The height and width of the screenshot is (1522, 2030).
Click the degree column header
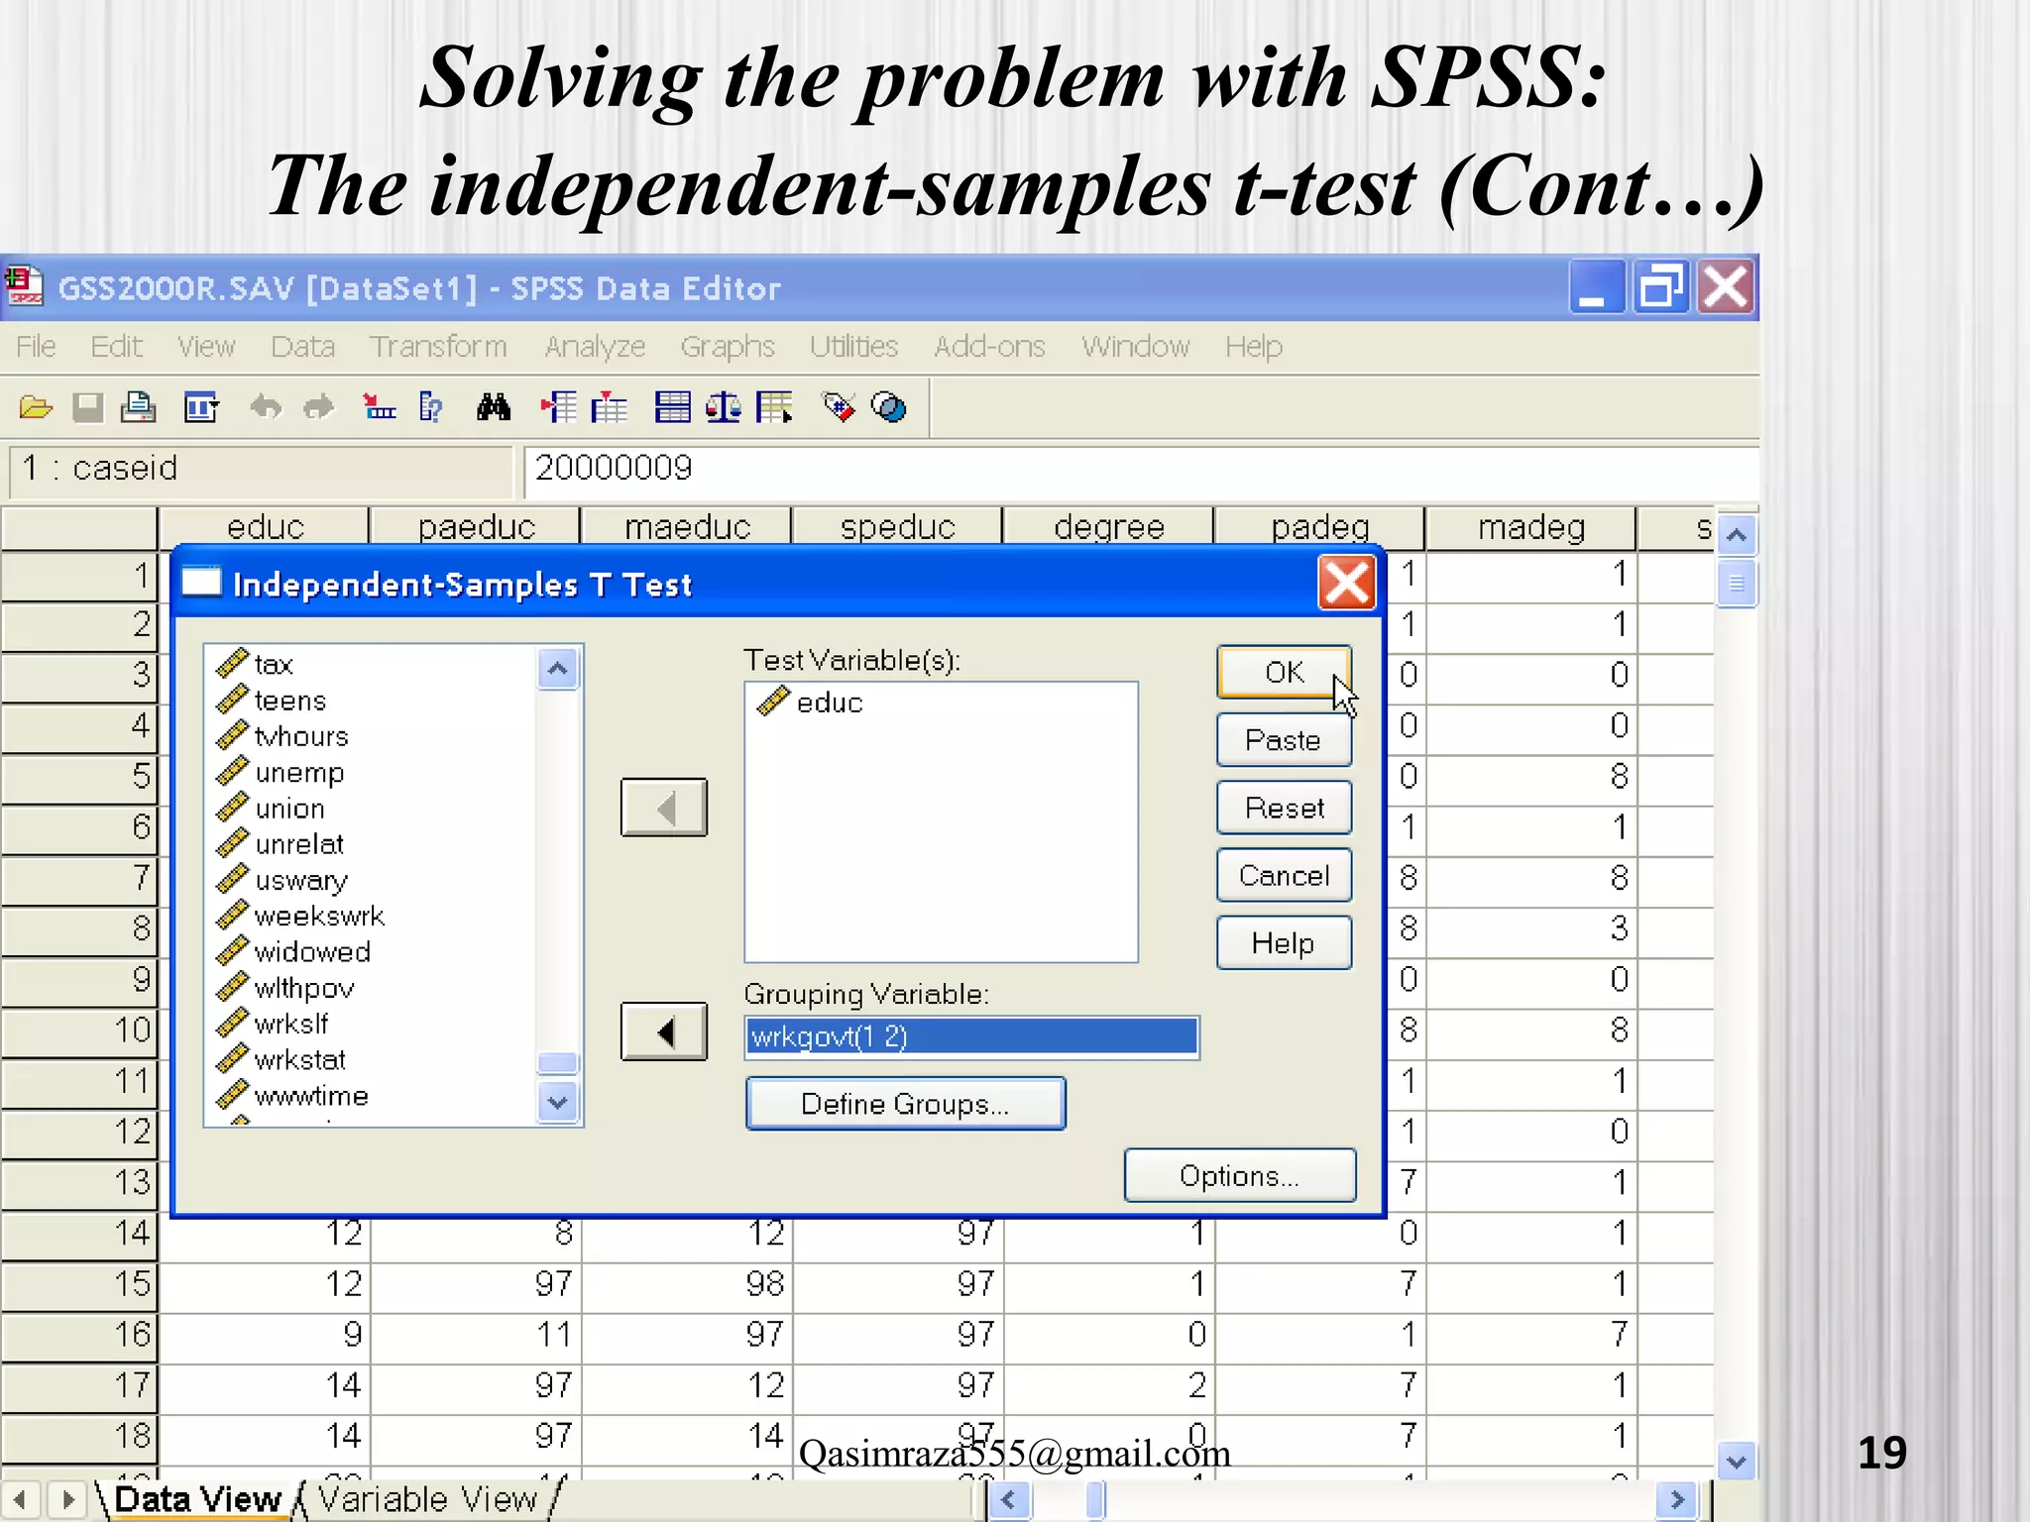click(x=1108, y=527)
